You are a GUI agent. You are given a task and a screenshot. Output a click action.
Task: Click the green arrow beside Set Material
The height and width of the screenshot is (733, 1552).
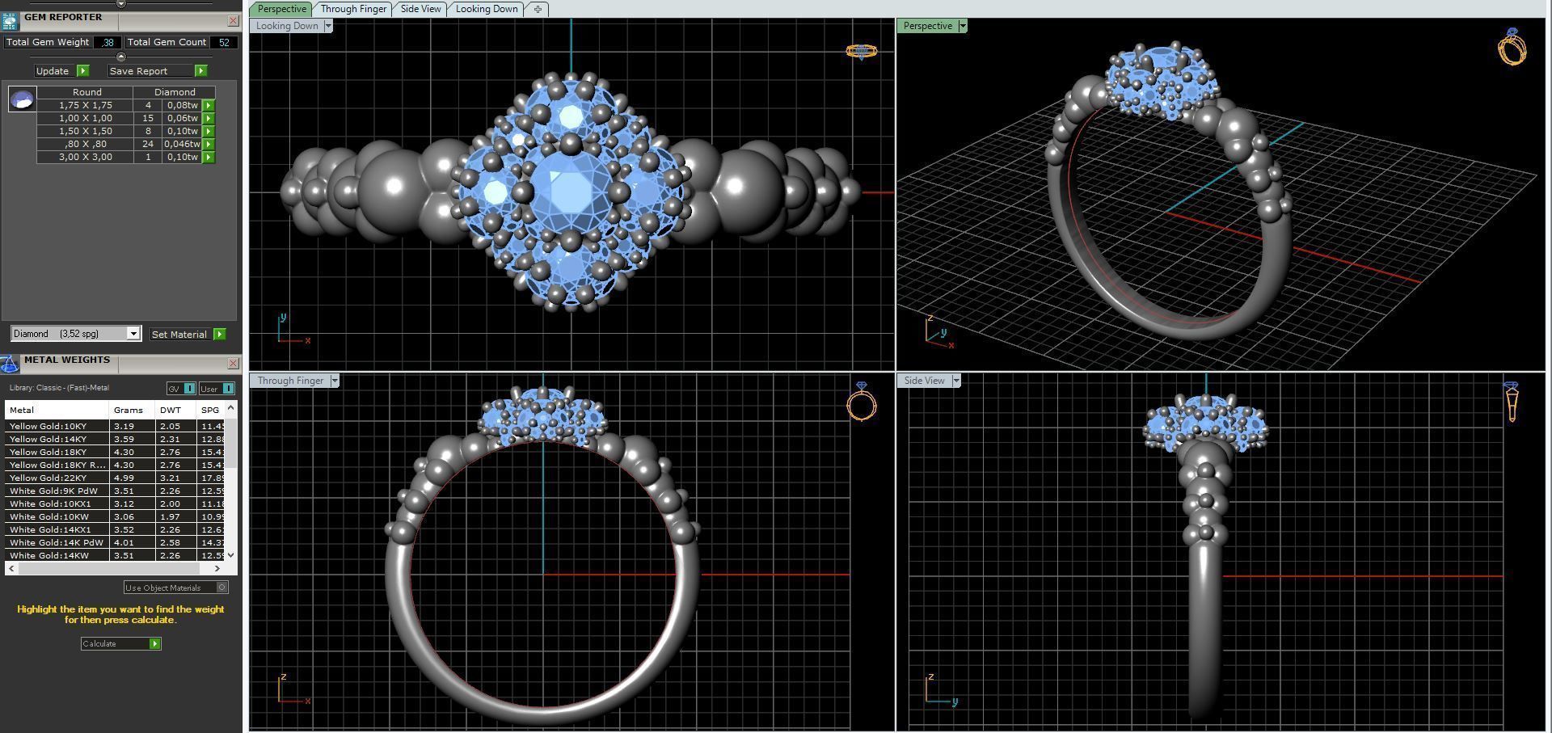click(219, 334)
